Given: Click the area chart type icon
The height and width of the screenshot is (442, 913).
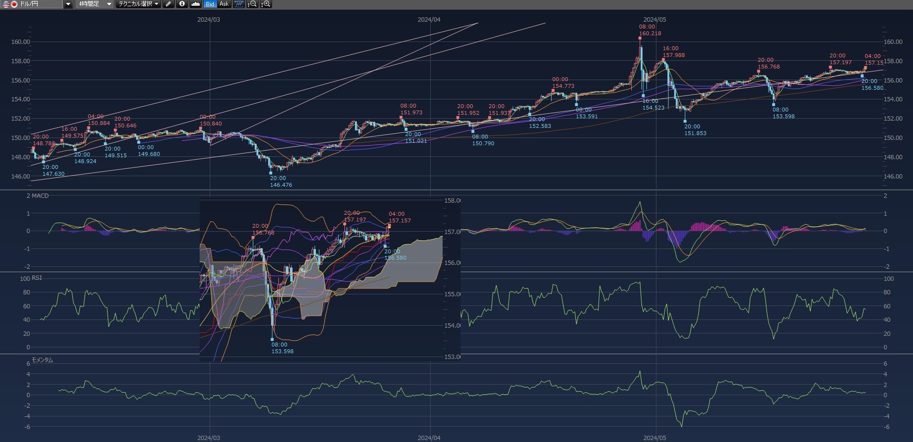Looking at the screenshot, I should (195, 4).
